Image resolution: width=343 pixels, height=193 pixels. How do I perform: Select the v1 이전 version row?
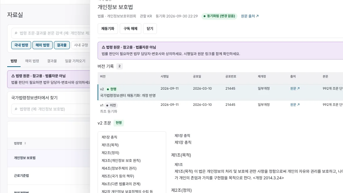220,108
